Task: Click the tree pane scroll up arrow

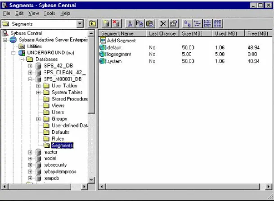Action: coord(91,33)
